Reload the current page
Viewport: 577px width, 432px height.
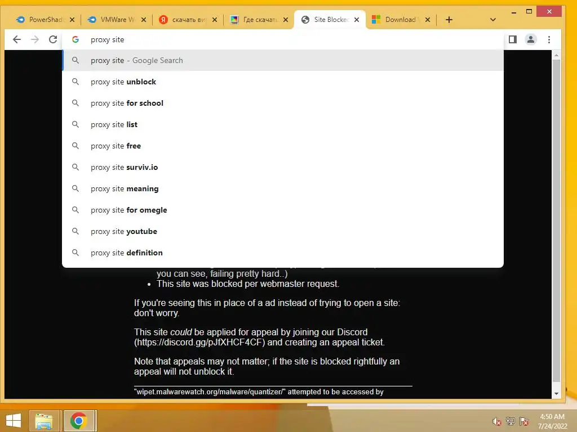(53, 39)
